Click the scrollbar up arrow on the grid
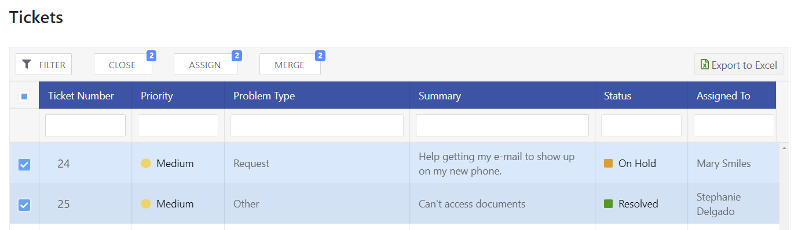798x230 pixels. coord(785,148)
